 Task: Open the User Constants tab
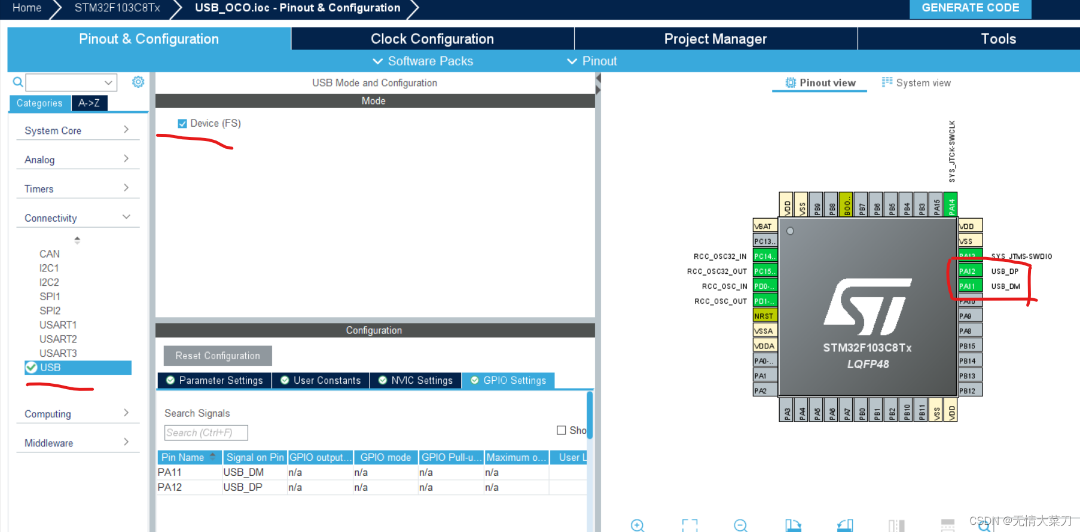point(321,380)
